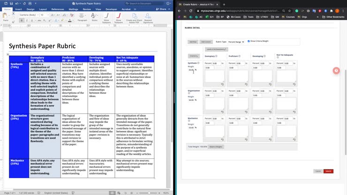Switch to the Design tab in Word
Screen dimensions: 347x195
[30, 9]
